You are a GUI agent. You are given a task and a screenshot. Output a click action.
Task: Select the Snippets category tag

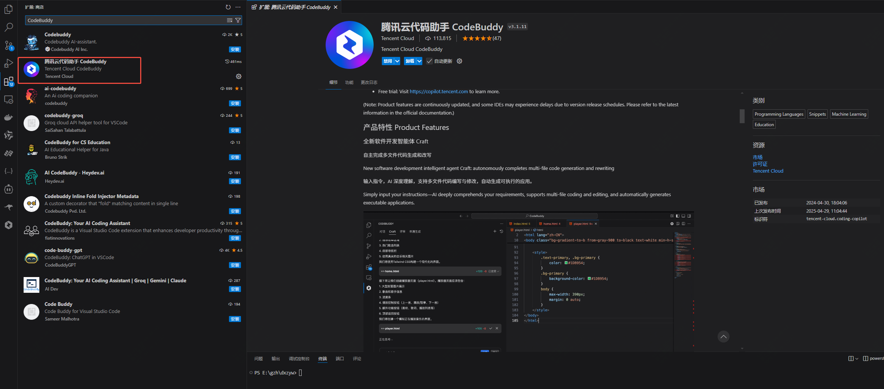pyautogui.click(x=817, y=114)
